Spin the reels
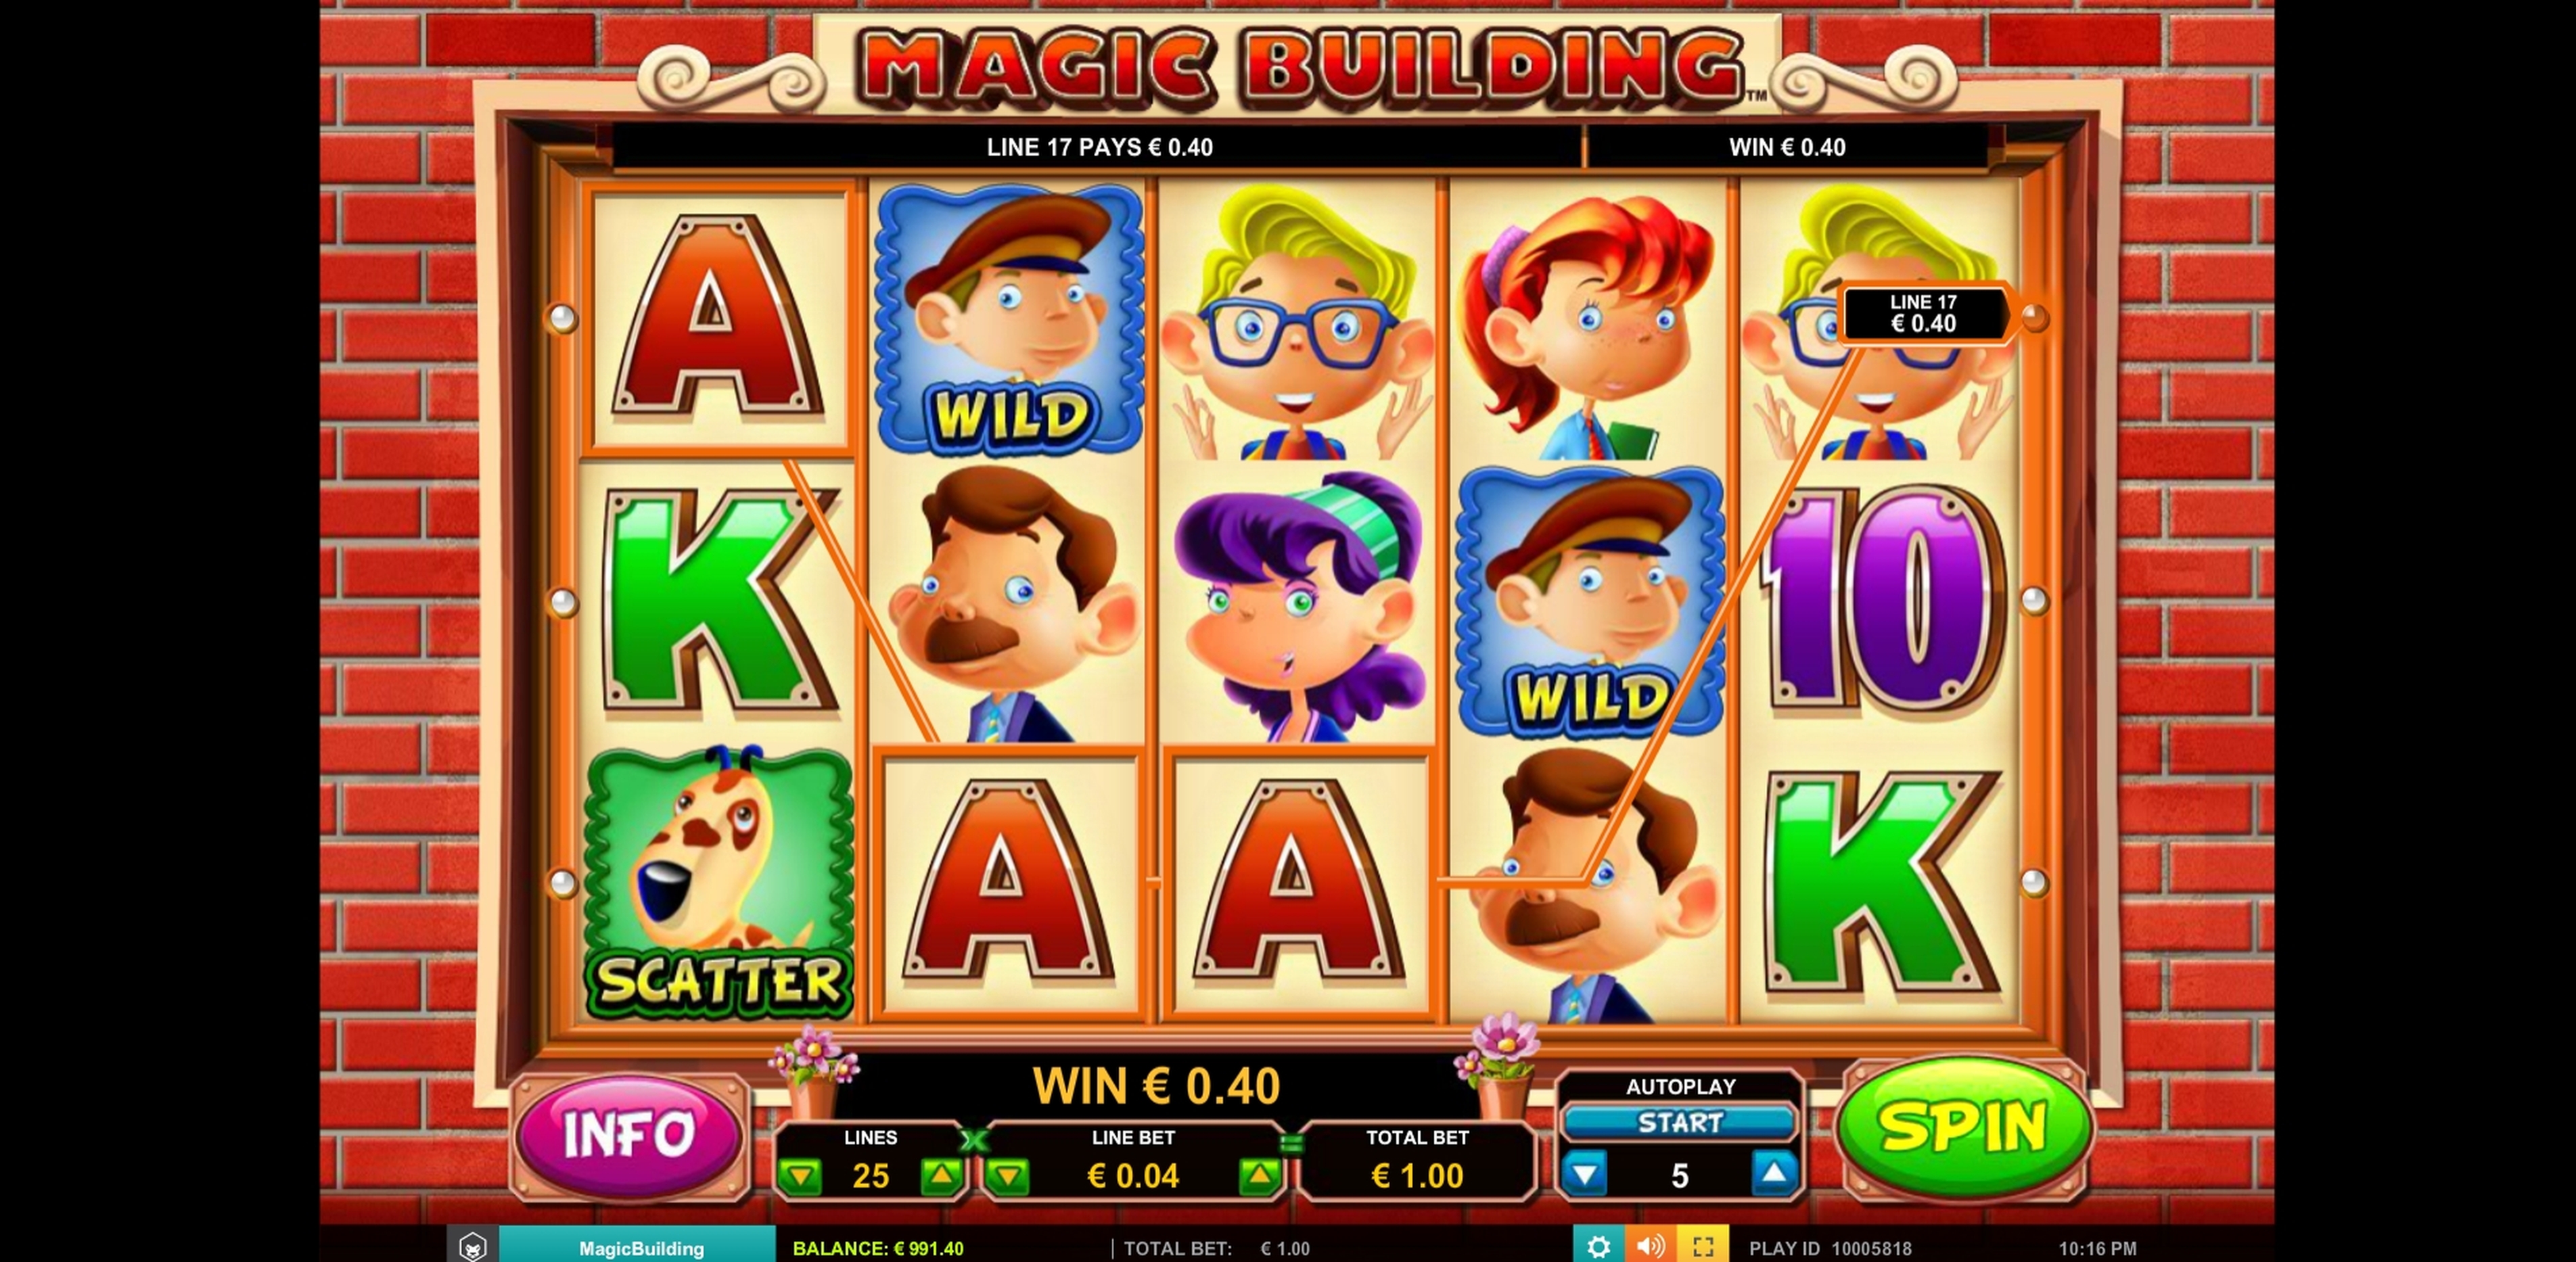2576x1262 pixels. coord(1964,1128)
